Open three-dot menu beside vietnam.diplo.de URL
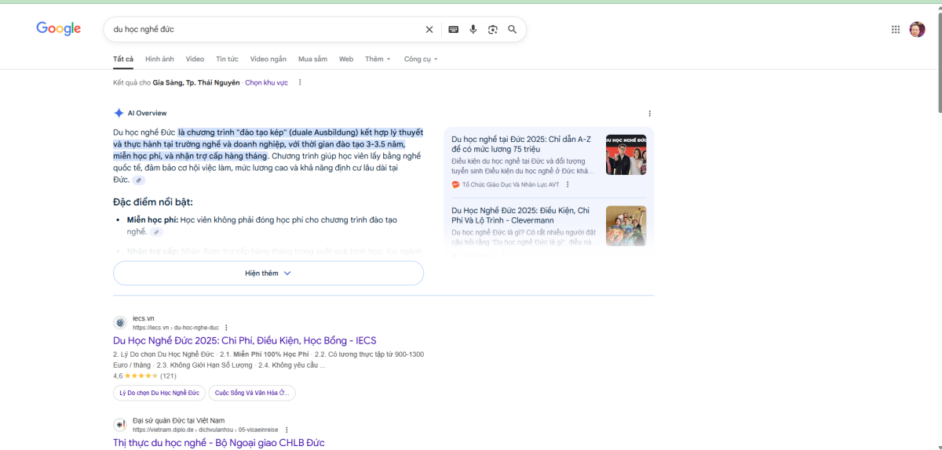The width and height of the screenshot is (942, 450). coord(287,430)
